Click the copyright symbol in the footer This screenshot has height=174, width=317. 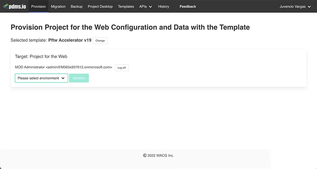[145, 155]
